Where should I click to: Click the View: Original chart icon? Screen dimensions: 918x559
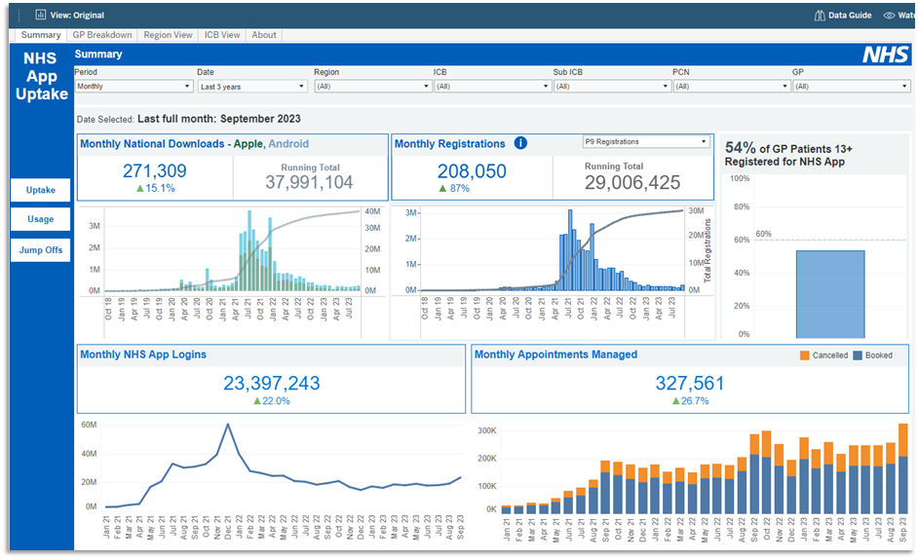click(40, 15)
